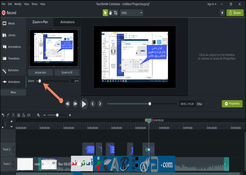Screen dimensions: 246x175
Task: Zoom in timeline with the plus icon
Action: coord(70,115)
